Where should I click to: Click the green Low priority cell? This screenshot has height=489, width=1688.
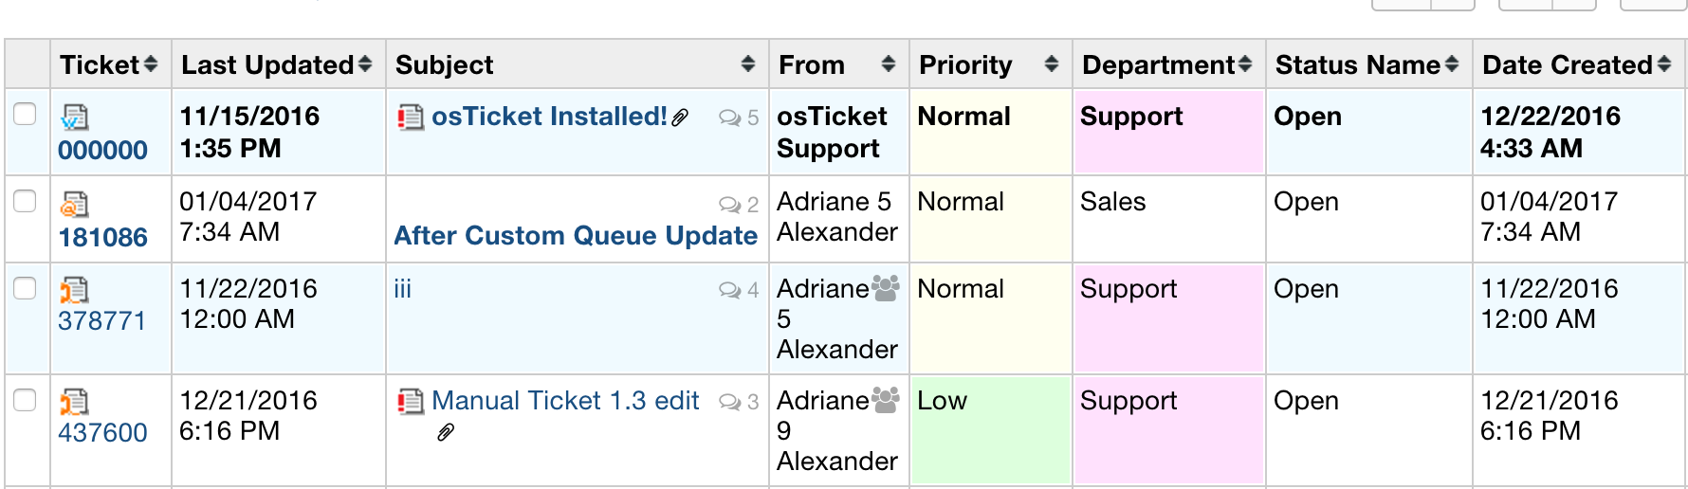[x=990, y=429]
